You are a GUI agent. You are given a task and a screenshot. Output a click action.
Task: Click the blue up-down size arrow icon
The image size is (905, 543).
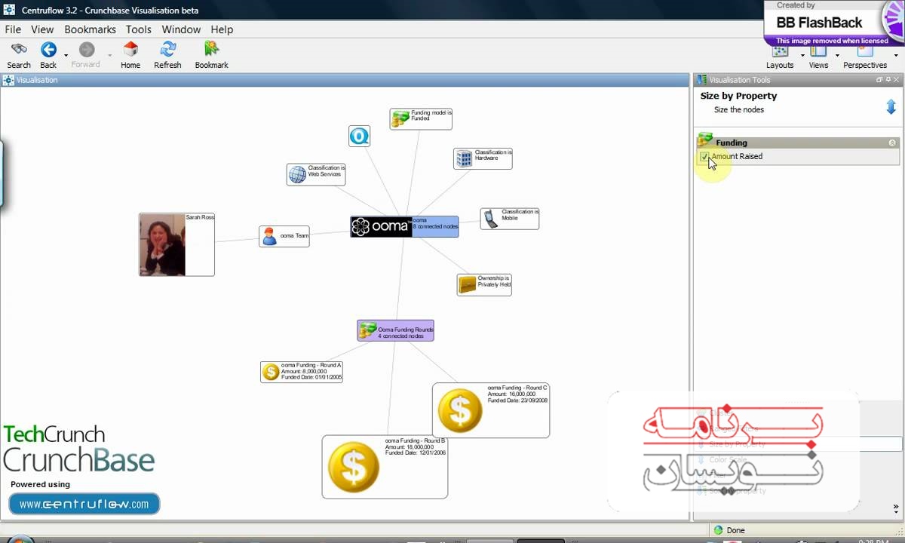[891, 107]
